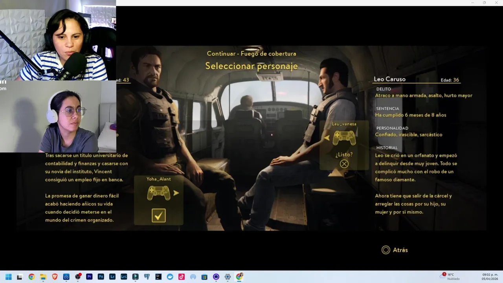Click the Seleccionar personaje title
Screen dimensions: 503x283
click(251, 66)
